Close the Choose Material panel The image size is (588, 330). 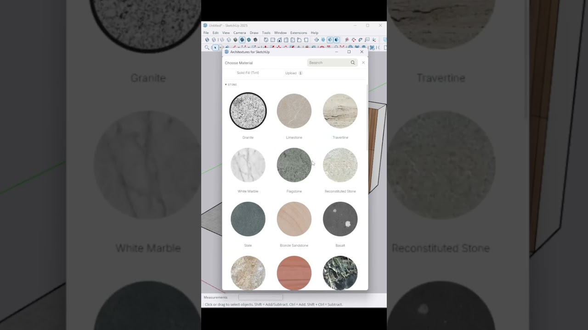pos(363,62)
